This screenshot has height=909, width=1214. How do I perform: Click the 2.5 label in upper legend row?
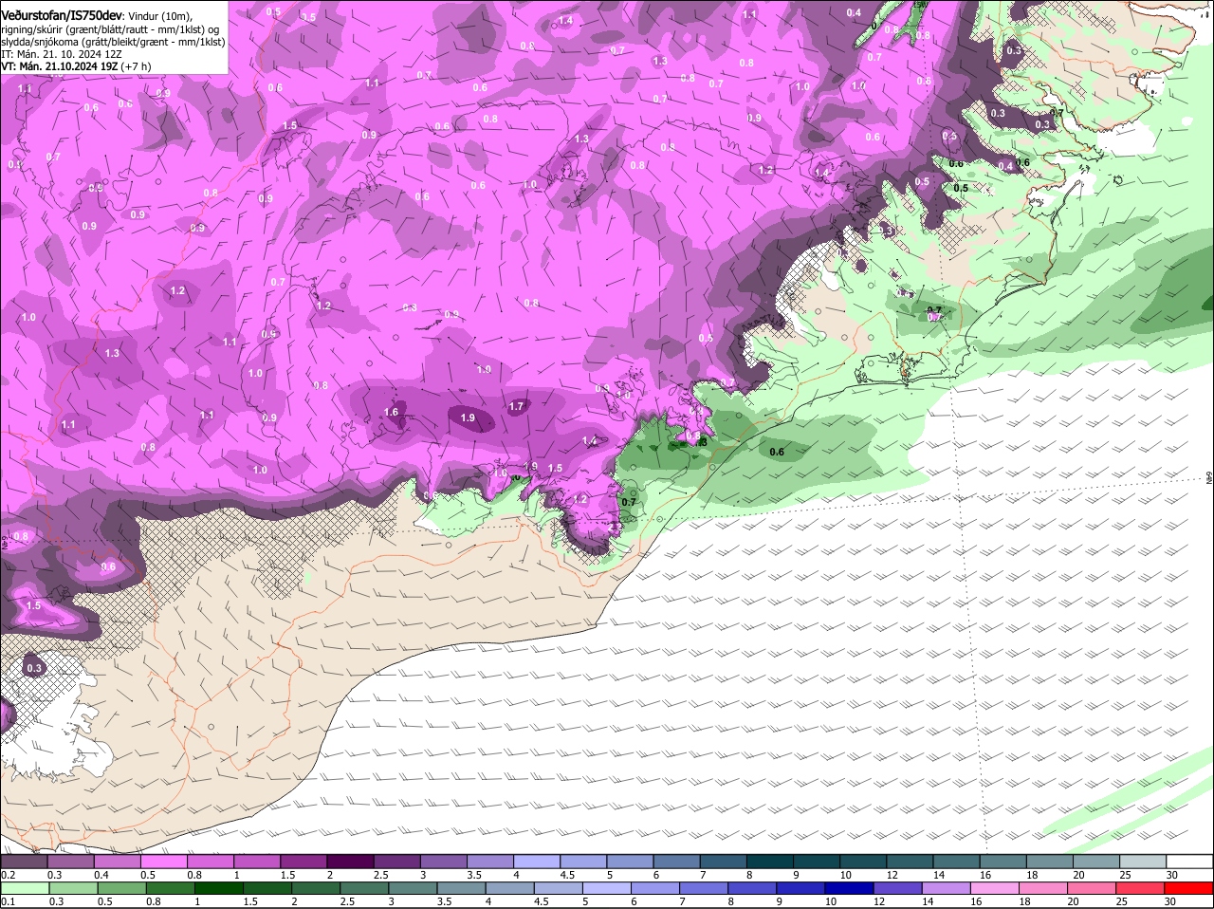tap(380, 875)
